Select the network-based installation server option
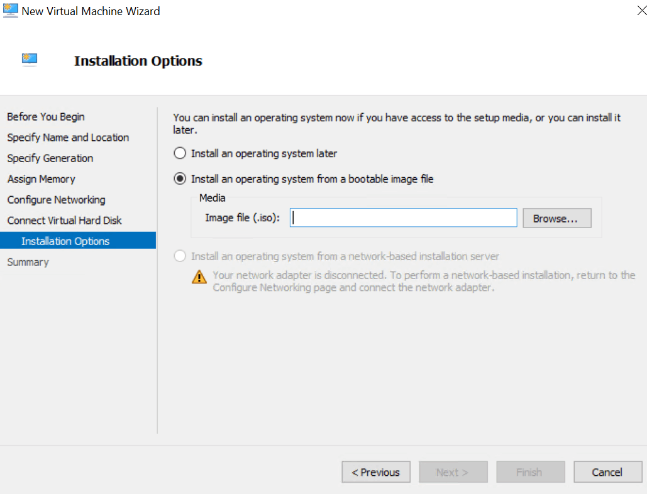The height and width of the screenshot is (494, 647). click(179, 256)
